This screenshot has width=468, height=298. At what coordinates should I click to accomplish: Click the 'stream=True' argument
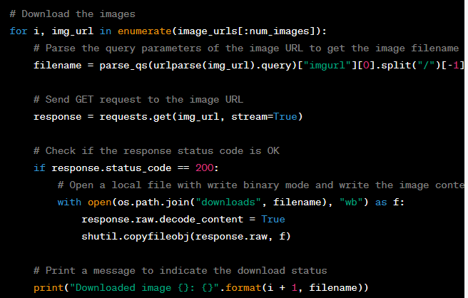tap(264, 117)
